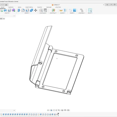The height and width of the screenshot is (117, 117).
Task: Click the Insert image icon
Action: pyautogui.click(x=75, y=10)
